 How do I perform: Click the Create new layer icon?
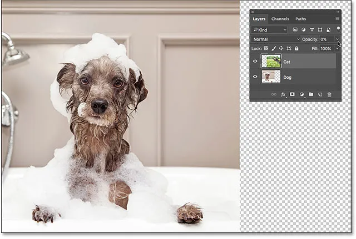(x=320, y=95)
